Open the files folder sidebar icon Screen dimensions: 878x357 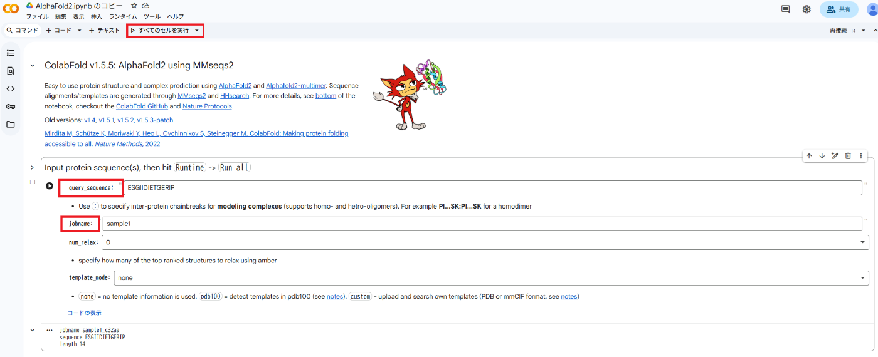[x=11, y=124]
